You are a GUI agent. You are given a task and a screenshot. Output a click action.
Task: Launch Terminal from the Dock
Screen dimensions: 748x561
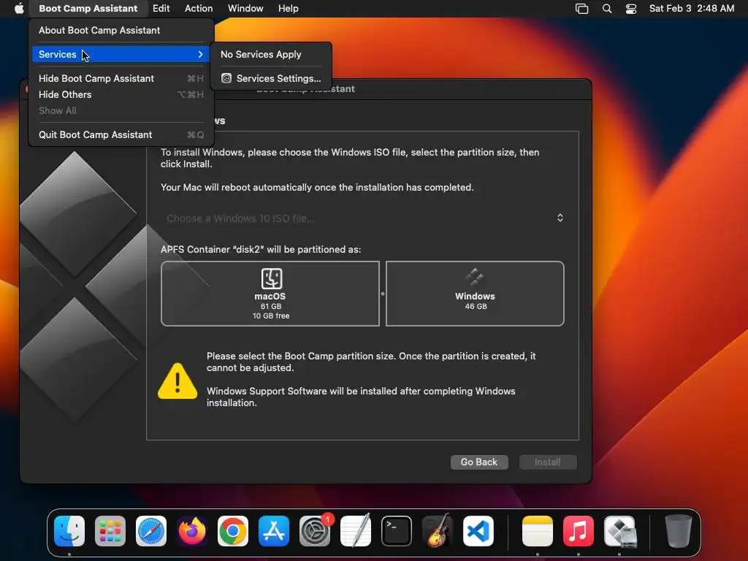397,530
